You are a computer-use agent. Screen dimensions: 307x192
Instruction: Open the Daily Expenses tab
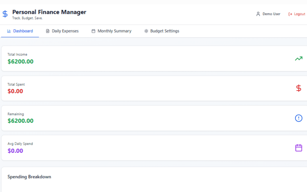click(62, 31)
